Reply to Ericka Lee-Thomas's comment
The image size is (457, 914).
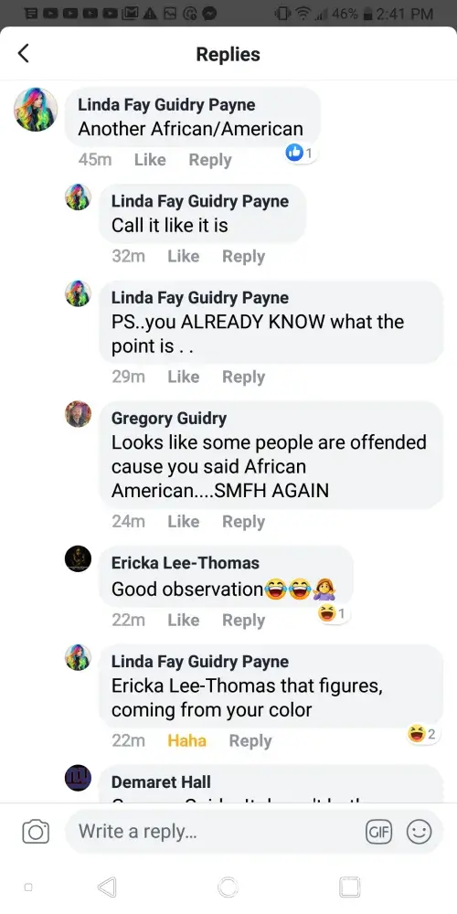tap(244, 621)
